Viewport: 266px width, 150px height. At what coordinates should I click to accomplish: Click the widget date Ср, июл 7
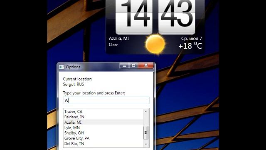pyautogui.click(x=192, y=39)
